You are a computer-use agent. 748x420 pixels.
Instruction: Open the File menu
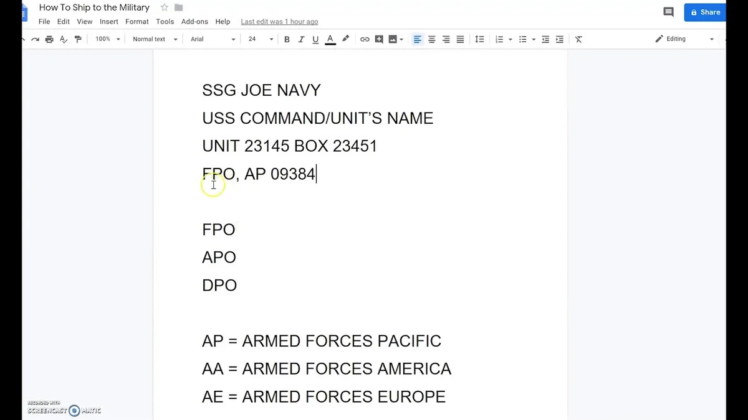(44, 21)
